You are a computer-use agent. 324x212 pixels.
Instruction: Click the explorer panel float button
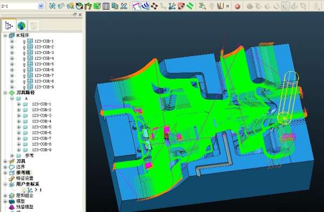(x=75, y=15)
